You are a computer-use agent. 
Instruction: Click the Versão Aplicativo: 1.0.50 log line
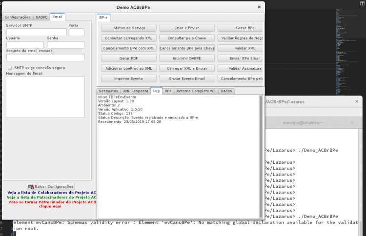120,109
